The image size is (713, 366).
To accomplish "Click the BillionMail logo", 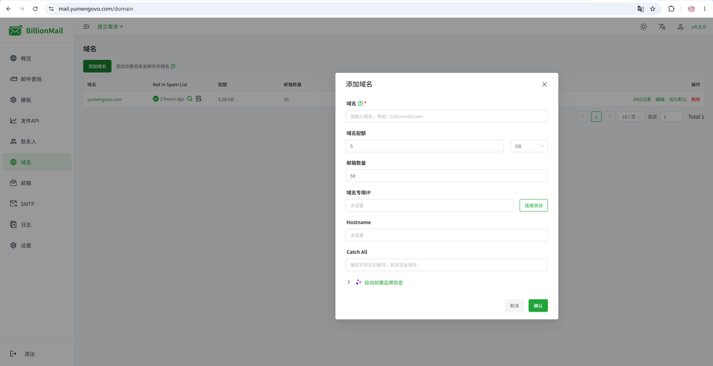I will (x=36, y=31).
